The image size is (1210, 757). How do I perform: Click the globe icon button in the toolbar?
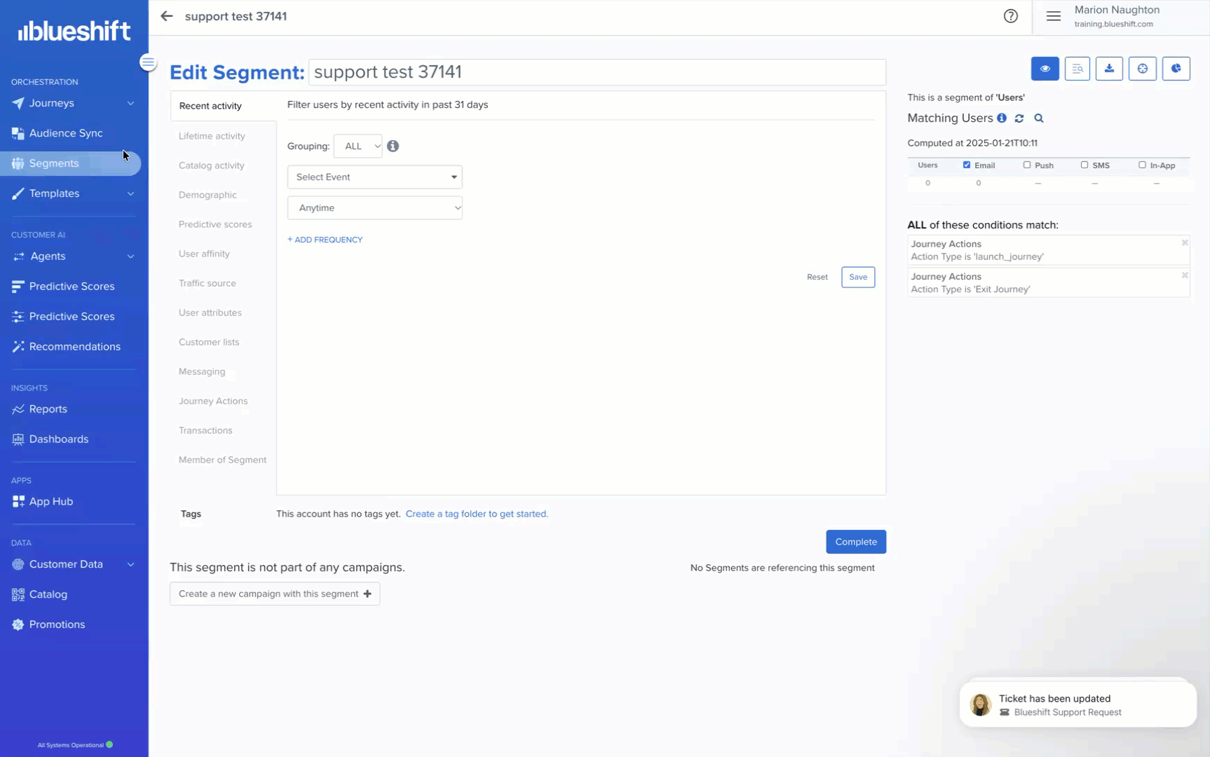point(1142,69)
